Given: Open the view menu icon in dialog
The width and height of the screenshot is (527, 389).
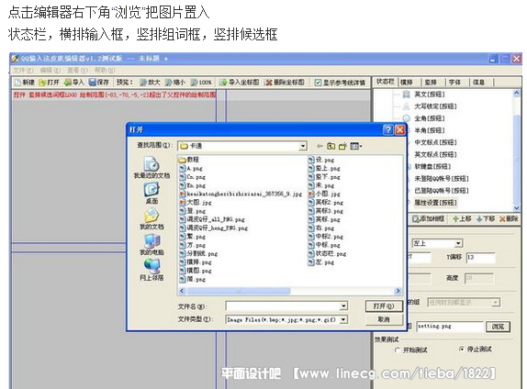Looking at the screenshot, I should pyautogui.click(x=355, y=146).
